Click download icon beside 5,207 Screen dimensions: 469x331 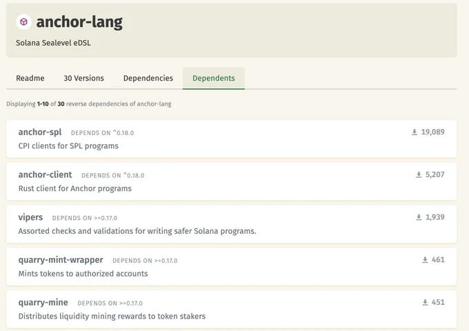point(419,174)
